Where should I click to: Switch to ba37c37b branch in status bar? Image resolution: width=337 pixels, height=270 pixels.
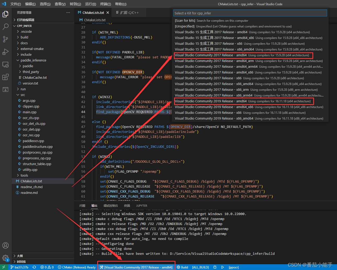(19, 267)
